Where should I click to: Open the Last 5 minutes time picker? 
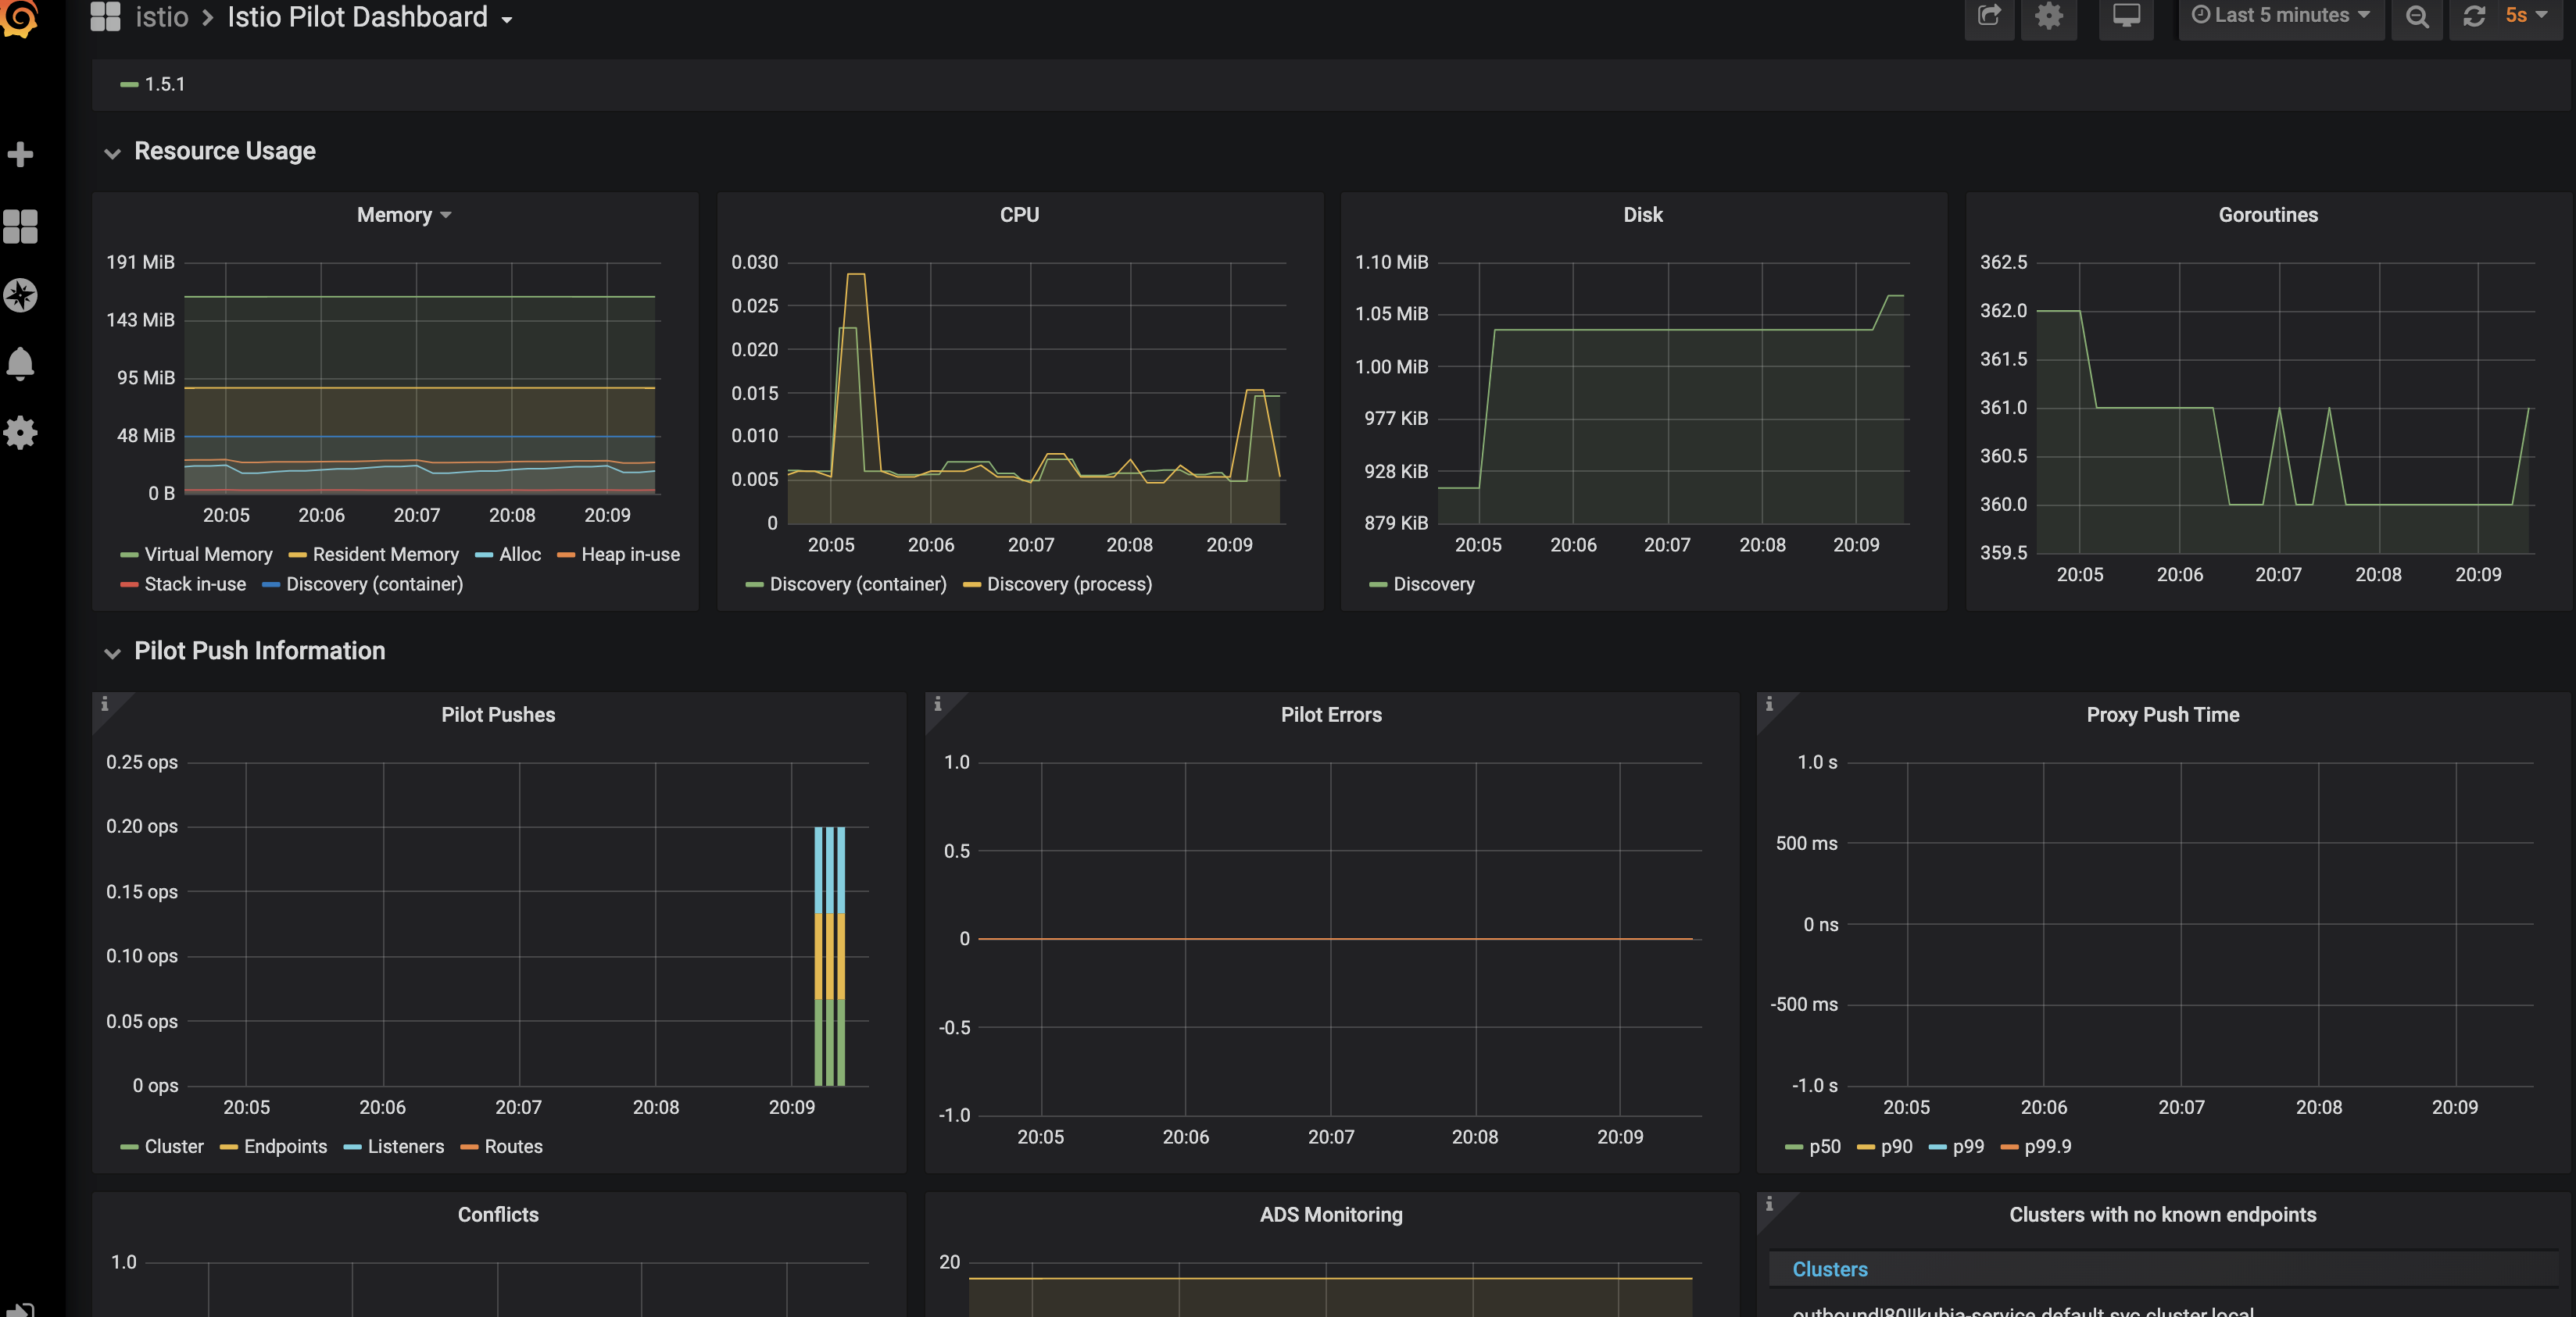point(2281,14)
